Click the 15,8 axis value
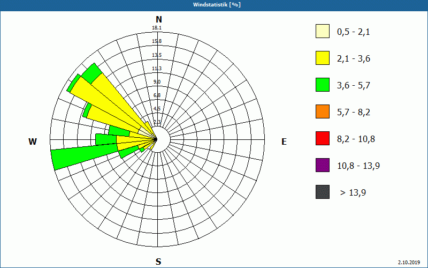This screenshot has width=428, height=268. (157, 41)
